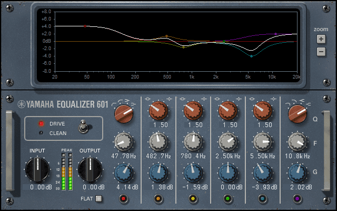Toggle the yellow band 3 on/off button

pyautogui.click(x=193, y=198)
